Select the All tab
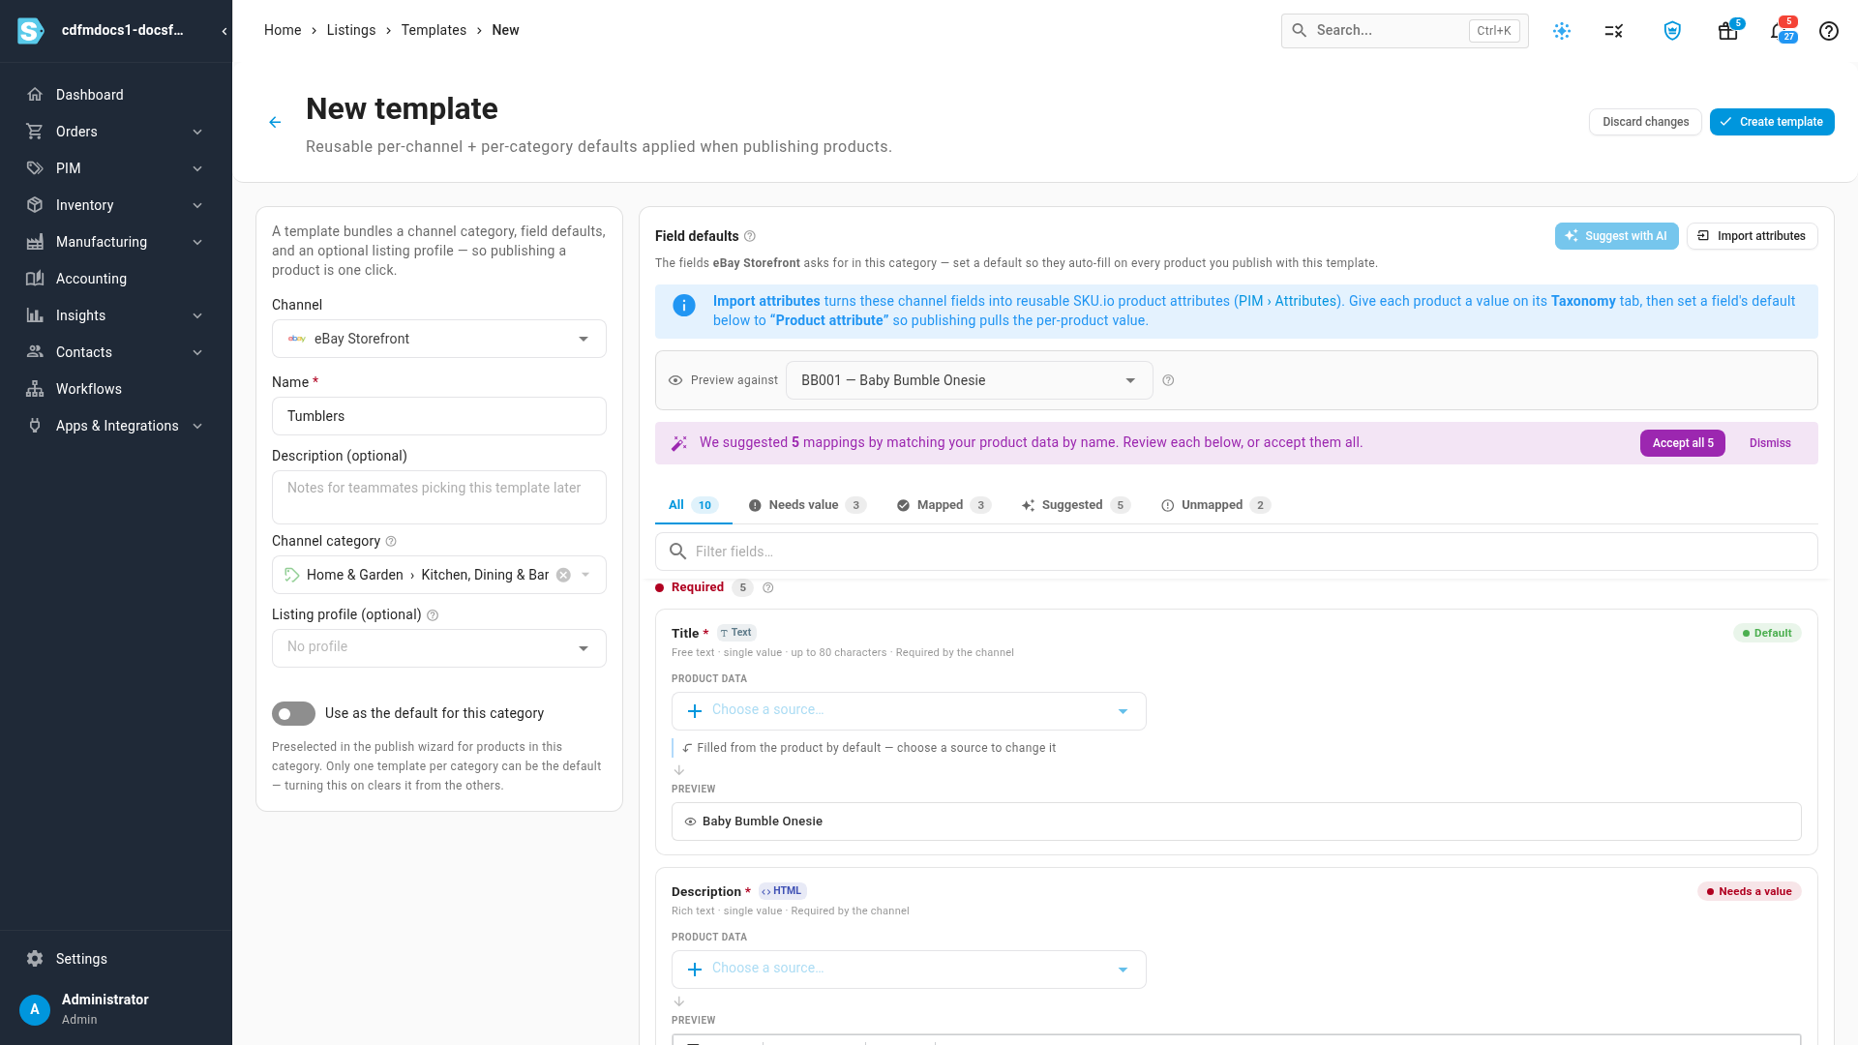 pos(693,505)
